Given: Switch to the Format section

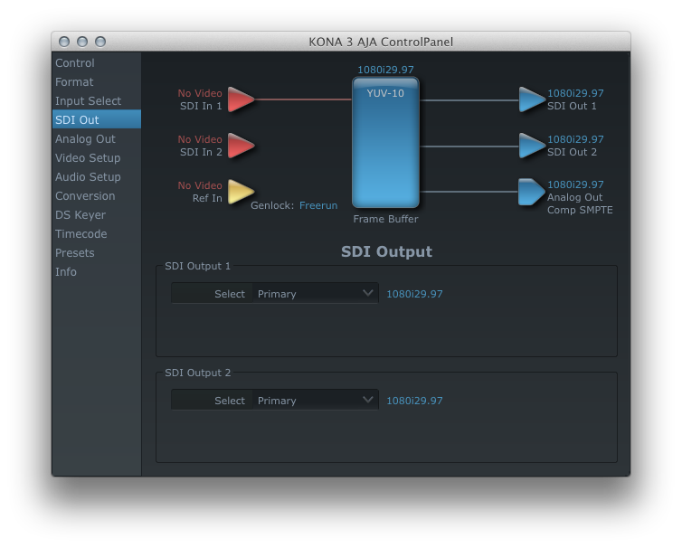Looking at the screenshot, I should pyautogui.click(x=97, y=81).
